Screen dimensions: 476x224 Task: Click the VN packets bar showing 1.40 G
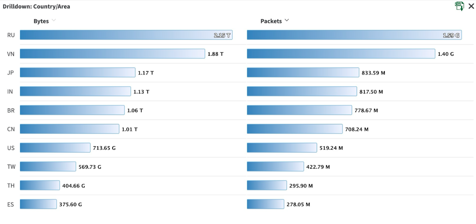[341, 54]
